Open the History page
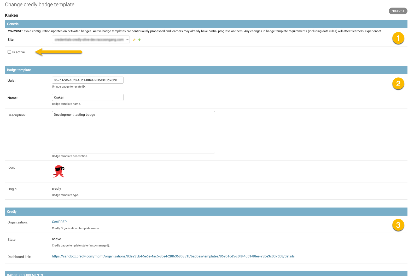414x276 pixels. click(x=398, y=11)
